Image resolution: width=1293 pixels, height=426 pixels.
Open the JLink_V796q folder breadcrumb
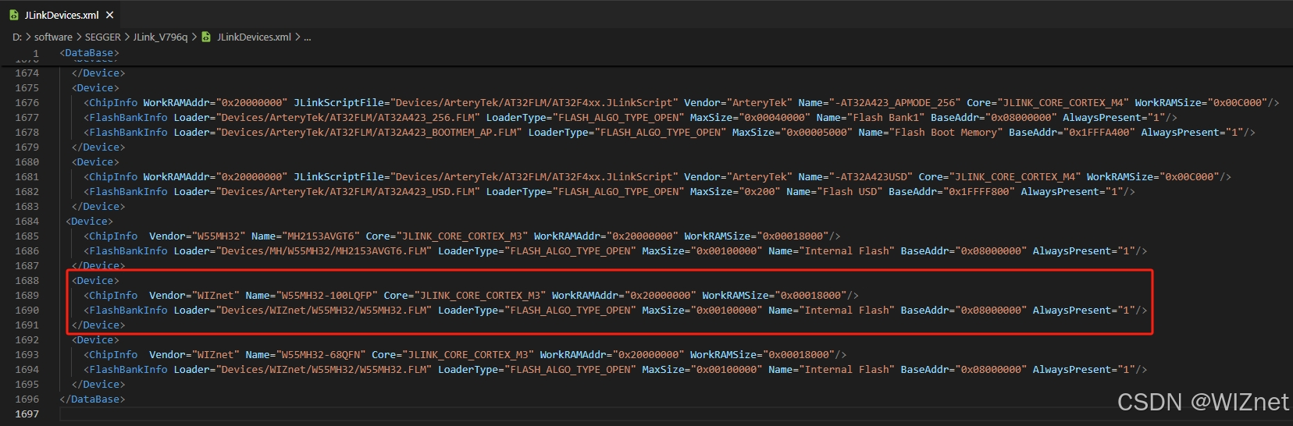pos(160,37)
